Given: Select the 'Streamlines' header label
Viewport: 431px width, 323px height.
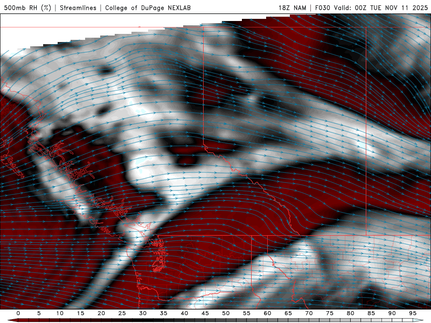Looking at the screenshot, I should coord(78,8).
